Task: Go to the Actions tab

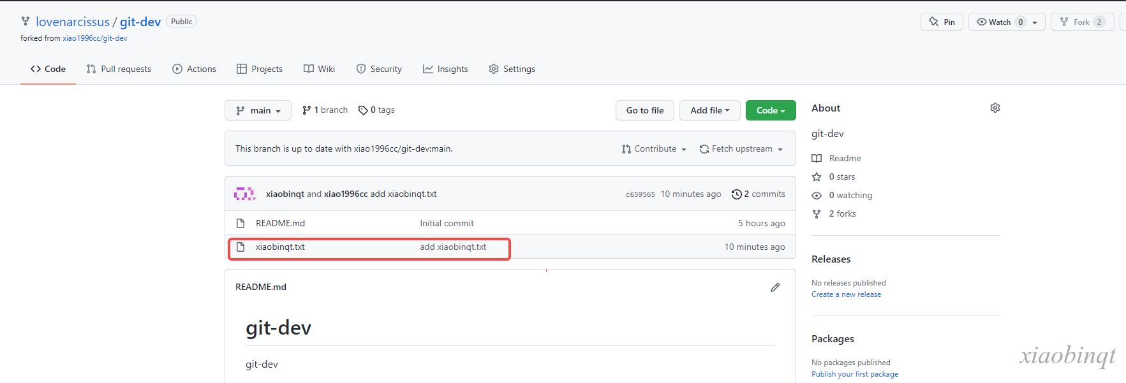Action: pyautogui.click(x=194, y=69)
